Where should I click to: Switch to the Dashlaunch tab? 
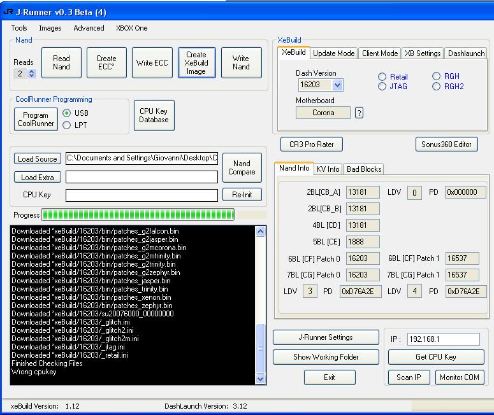[466, 53]
